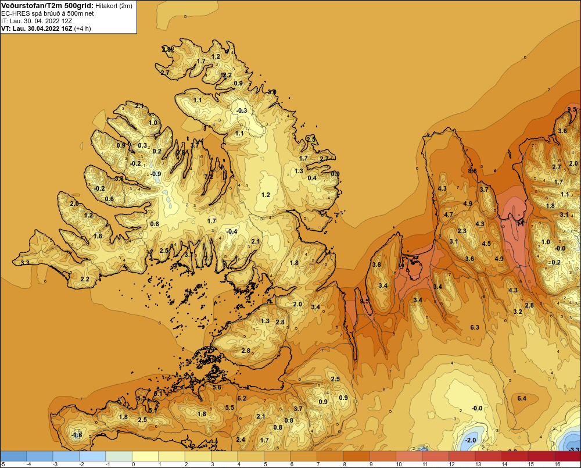Click the '10' tick label on the legend
This screenshot has width=581, height=468.
[399, 465]
